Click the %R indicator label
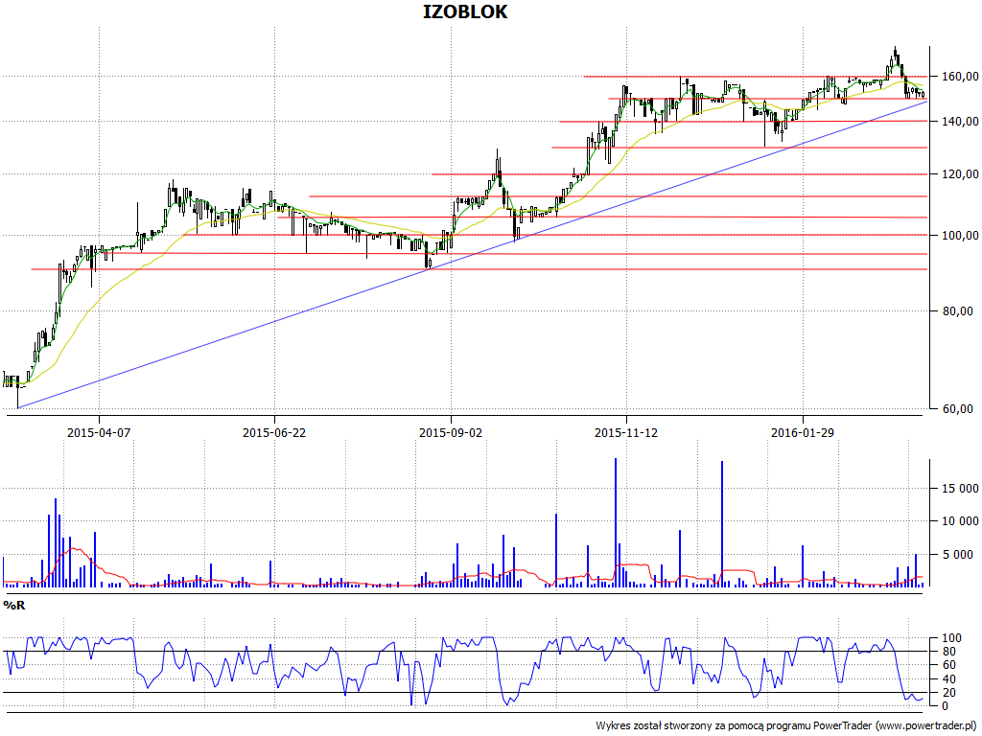This screenshot has height=736, width=982. click(13, 606)
